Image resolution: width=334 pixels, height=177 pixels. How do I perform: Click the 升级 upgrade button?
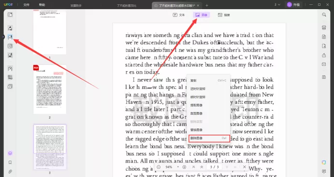click(293, 5)
